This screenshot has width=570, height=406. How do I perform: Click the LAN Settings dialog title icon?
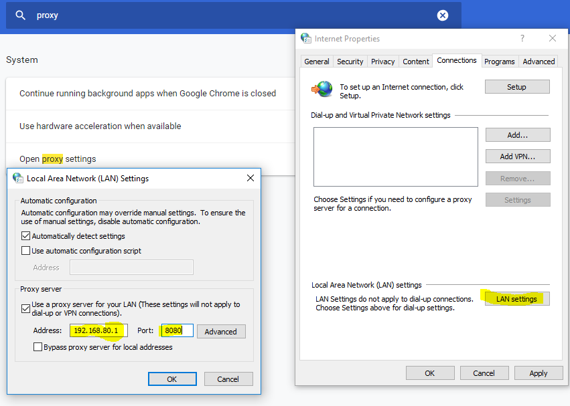tap(17, 179)
